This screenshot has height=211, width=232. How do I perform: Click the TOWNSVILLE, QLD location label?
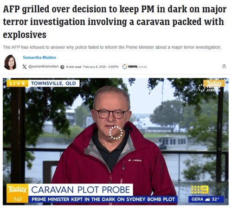coord(53,83)
